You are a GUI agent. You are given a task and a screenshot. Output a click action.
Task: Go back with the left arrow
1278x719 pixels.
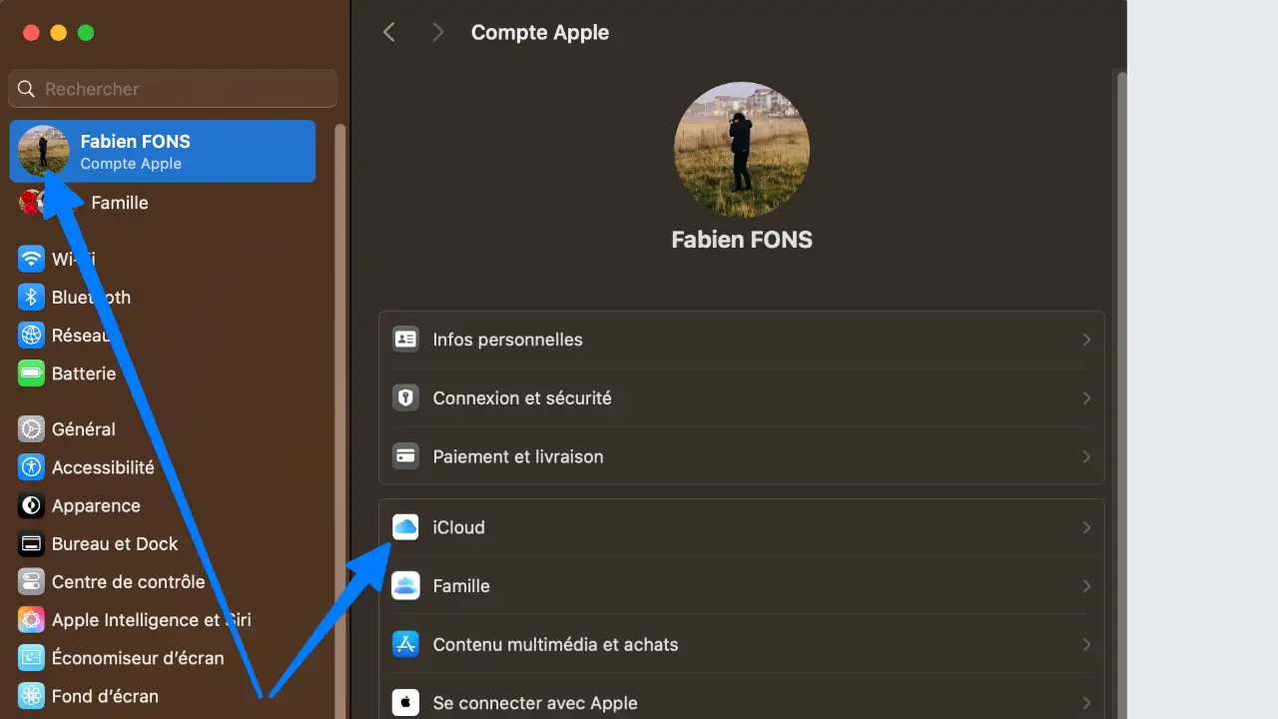(x=389, y=32)
